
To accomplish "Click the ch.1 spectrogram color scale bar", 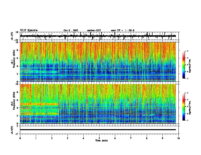I will pyautogui.click(x=184, y=65).
